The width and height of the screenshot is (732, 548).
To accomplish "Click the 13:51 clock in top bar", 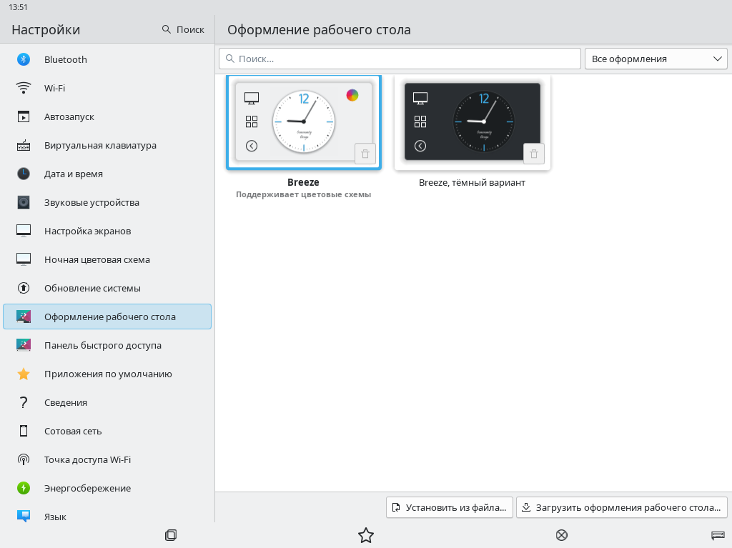I will (x=18, y=7).
